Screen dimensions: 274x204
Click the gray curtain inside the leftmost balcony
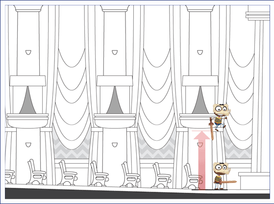[x=27, y=100]
